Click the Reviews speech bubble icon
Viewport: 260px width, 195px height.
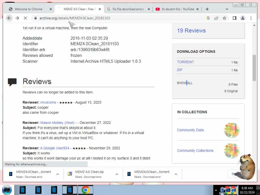pos(12,82)
